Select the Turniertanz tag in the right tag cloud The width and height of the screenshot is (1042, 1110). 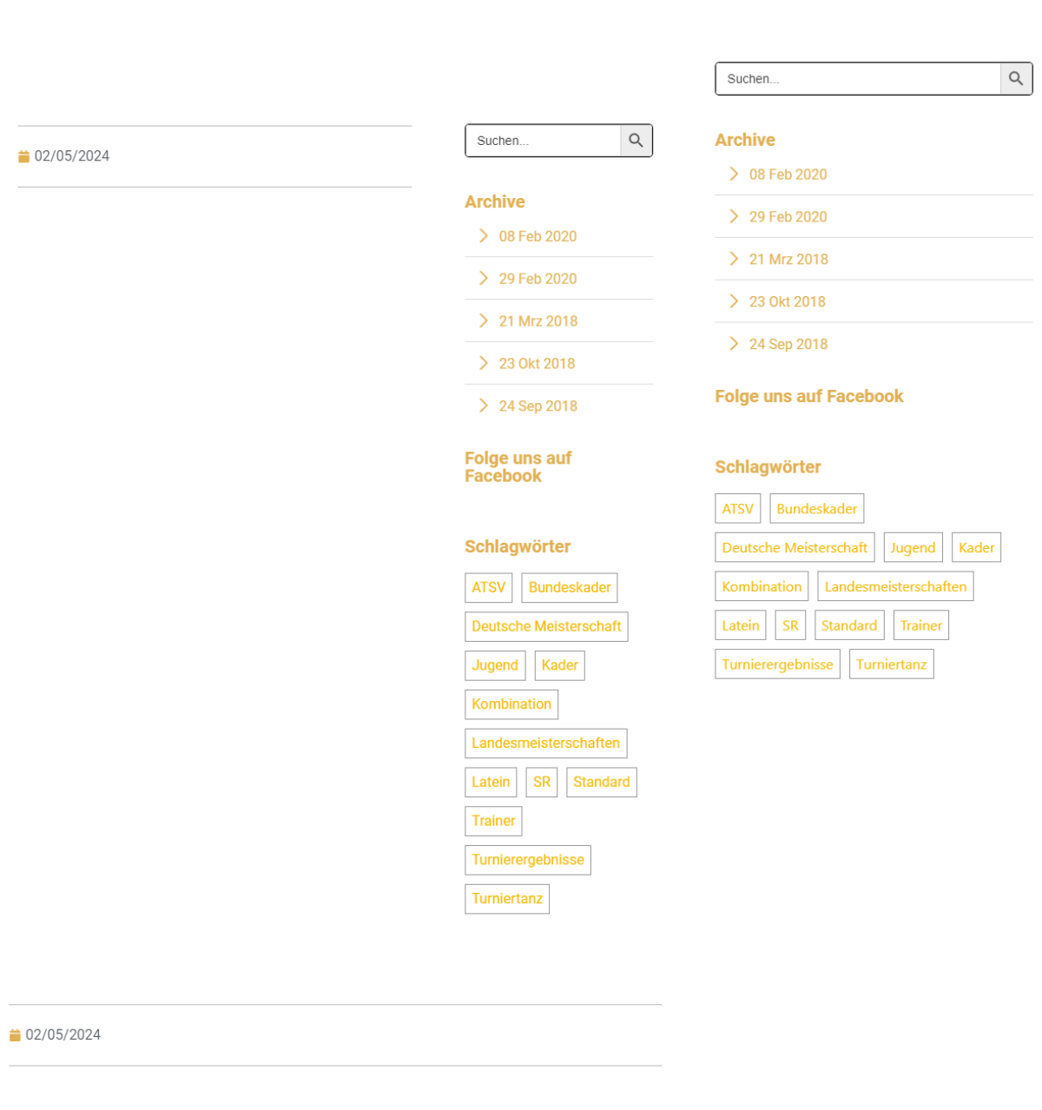point(892,664)
